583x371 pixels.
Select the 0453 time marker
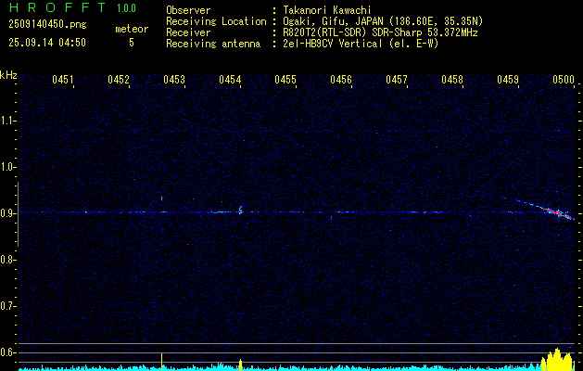(174, 81)
